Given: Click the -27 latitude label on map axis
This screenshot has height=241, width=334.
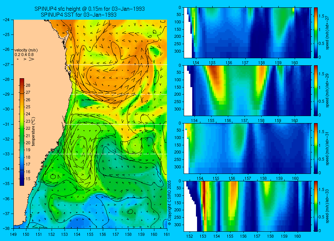Looking at the screenshot, I should (7, 64).
